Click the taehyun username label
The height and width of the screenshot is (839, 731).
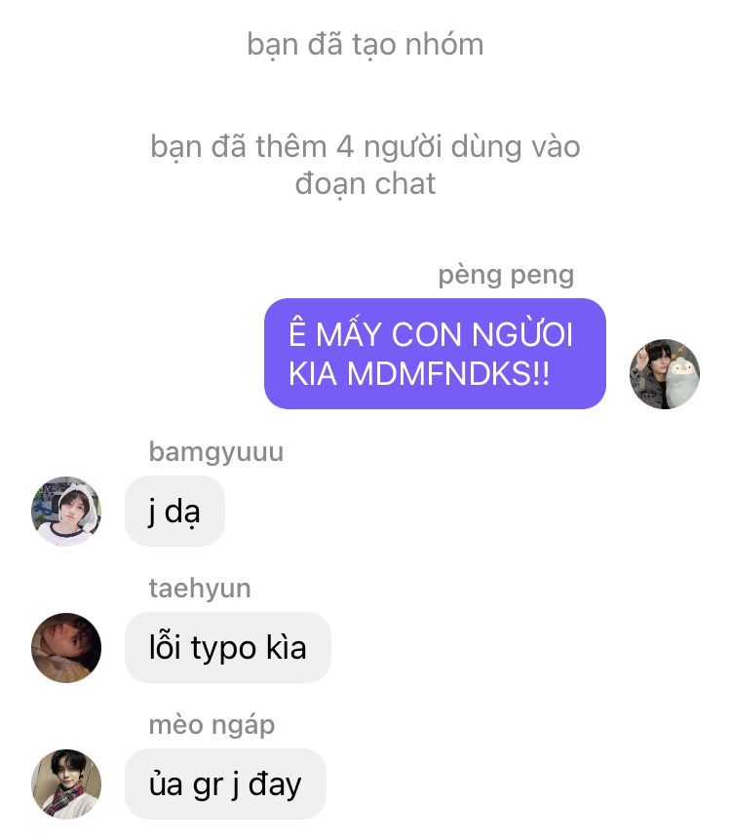(x=200, y=589)
